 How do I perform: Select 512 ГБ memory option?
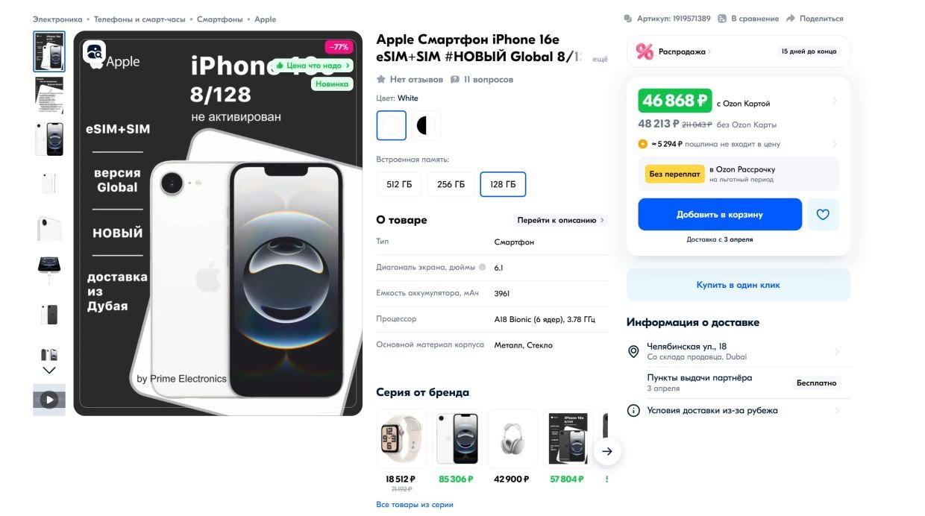click(x=399, y=184)
